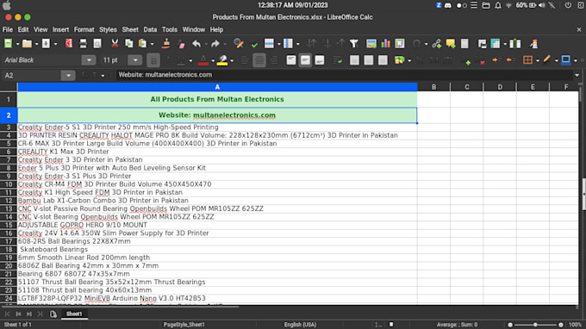Toggle center vertically alignment

pyautogui.click(x=305, y=60)
